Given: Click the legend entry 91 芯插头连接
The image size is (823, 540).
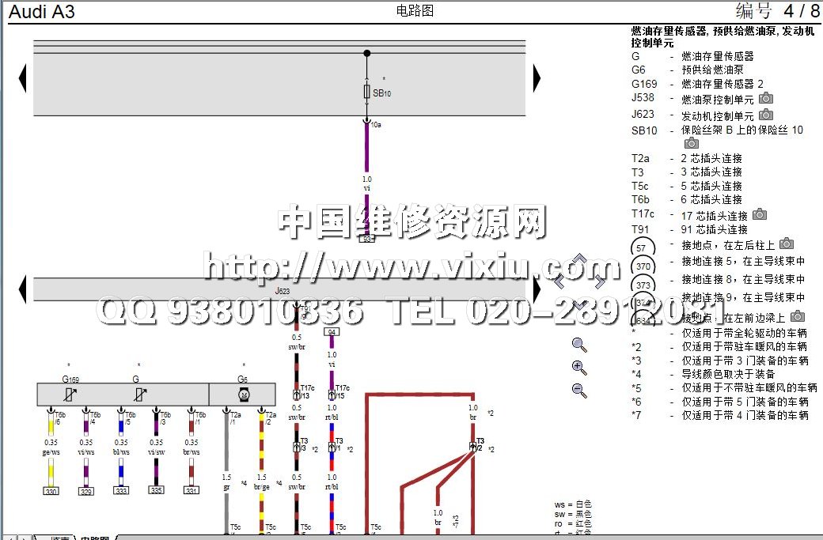Looking at the screenshot, I should (715, 229).
